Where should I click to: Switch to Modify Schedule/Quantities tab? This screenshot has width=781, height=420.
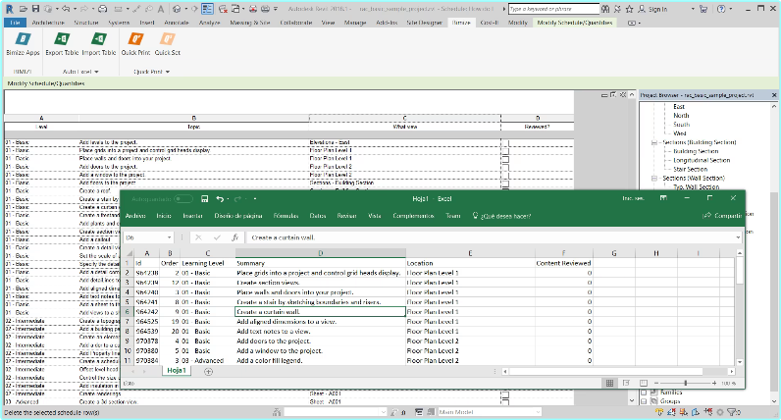tap(575, 23)
